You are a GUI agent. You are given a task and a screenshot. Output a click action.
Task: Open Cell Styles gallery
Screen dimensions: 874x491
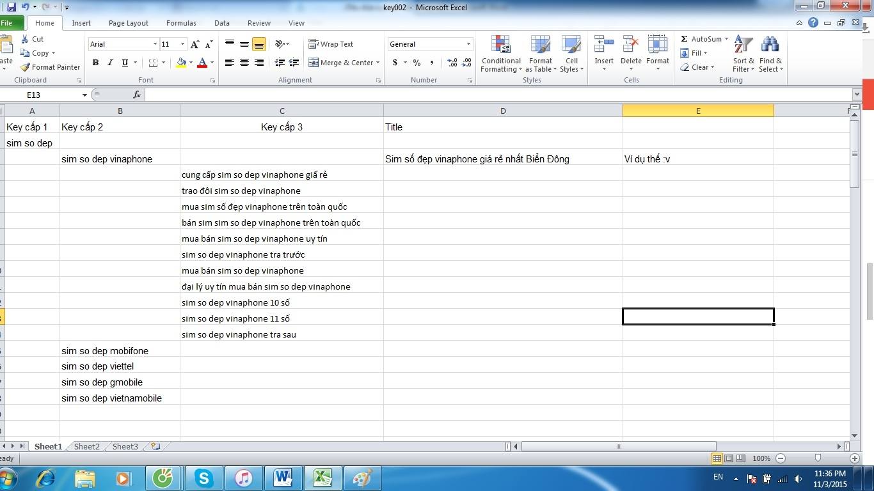(x=571, y=54)
